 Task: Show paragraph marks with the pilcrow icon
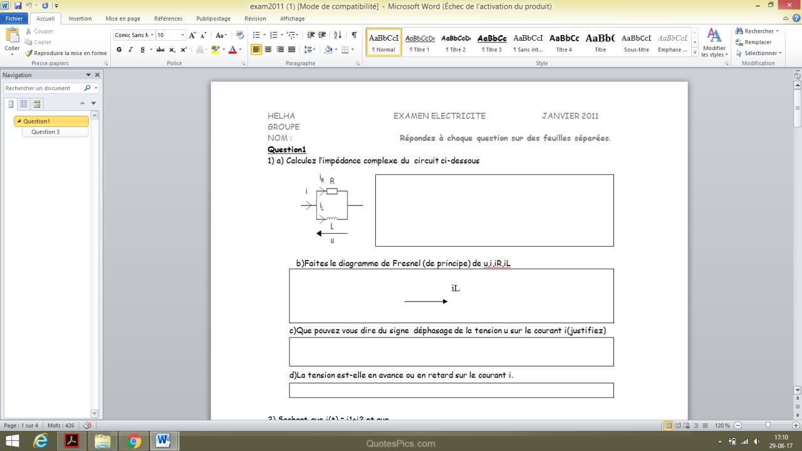[x=354, y=35]
